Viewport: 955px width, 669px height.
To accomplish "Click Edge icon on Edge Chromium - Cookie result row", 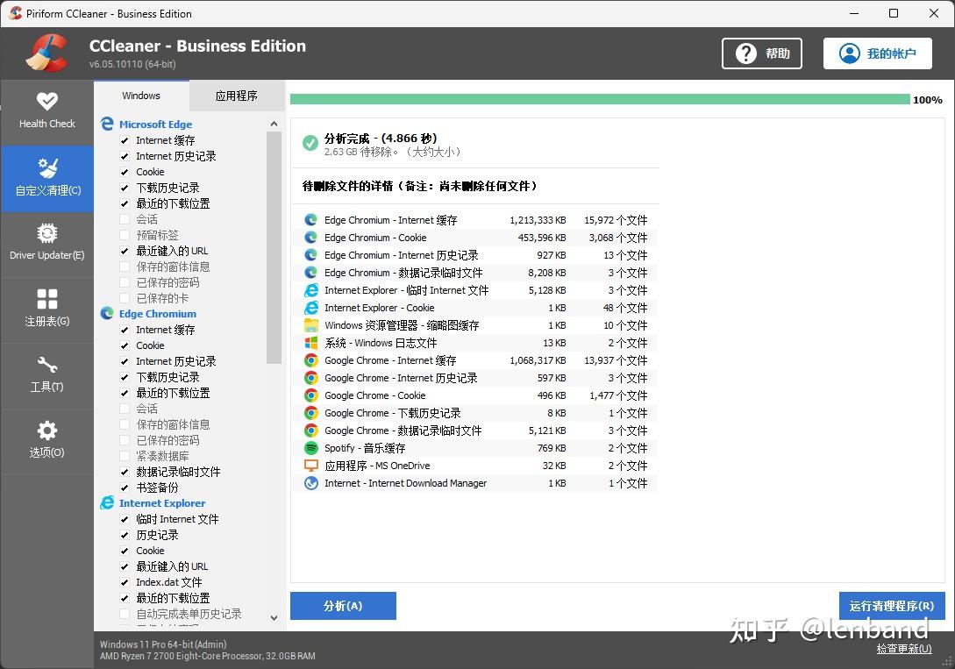I will 311,238.
